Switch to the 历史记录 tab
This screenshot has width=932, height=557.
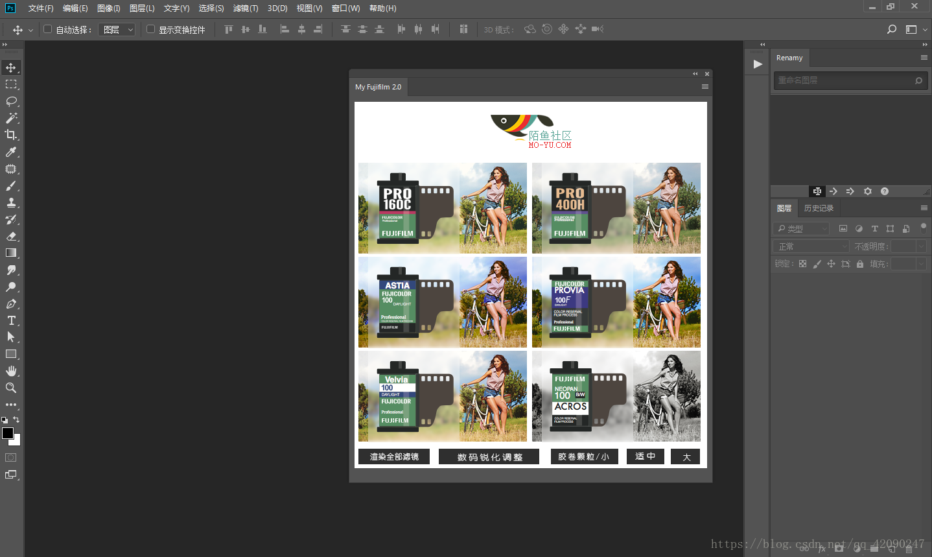pyautogui.click(x=819, y=208)
